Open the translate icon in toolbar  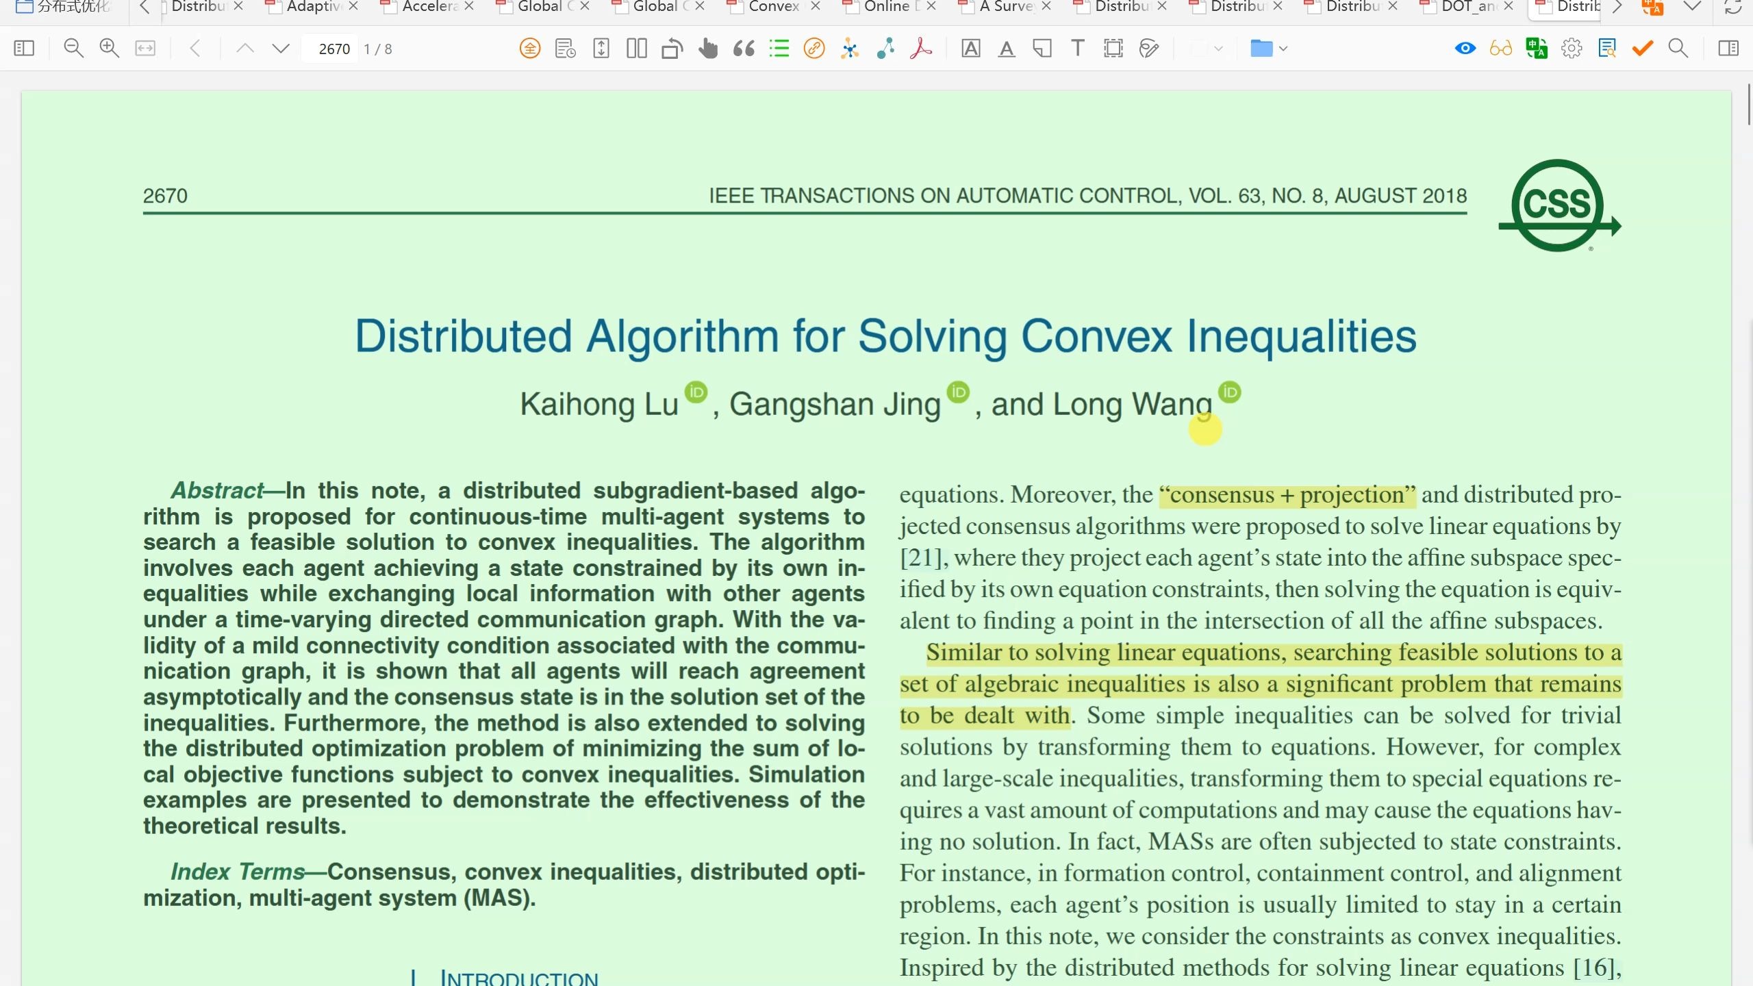pos(1537,49)
